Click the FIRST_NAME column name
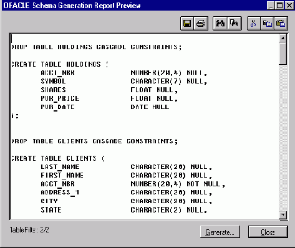Screen dimensions: 295x248 pyautogui.click(x=62, y=176)
